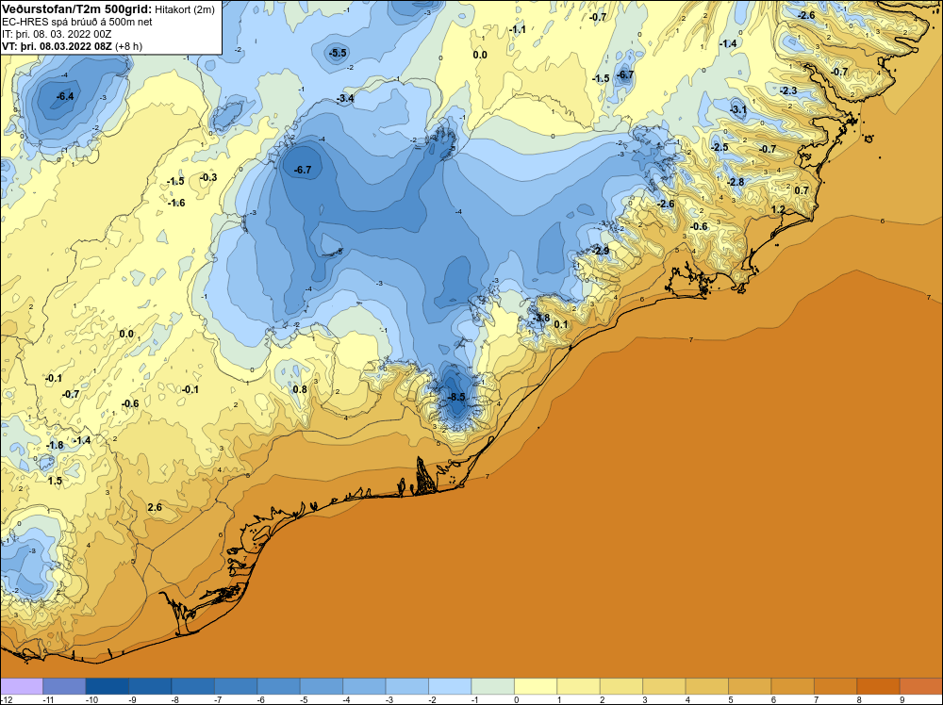Select orange legend swatch between 7 and 8

click(835, 686)
